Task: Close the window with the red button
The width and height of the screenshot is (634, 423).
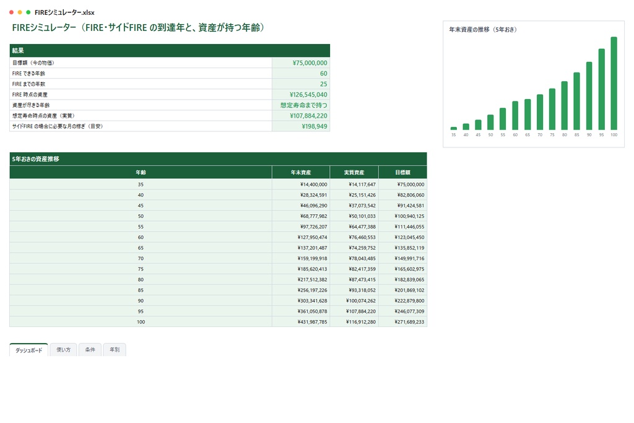Action: point(11,12)
